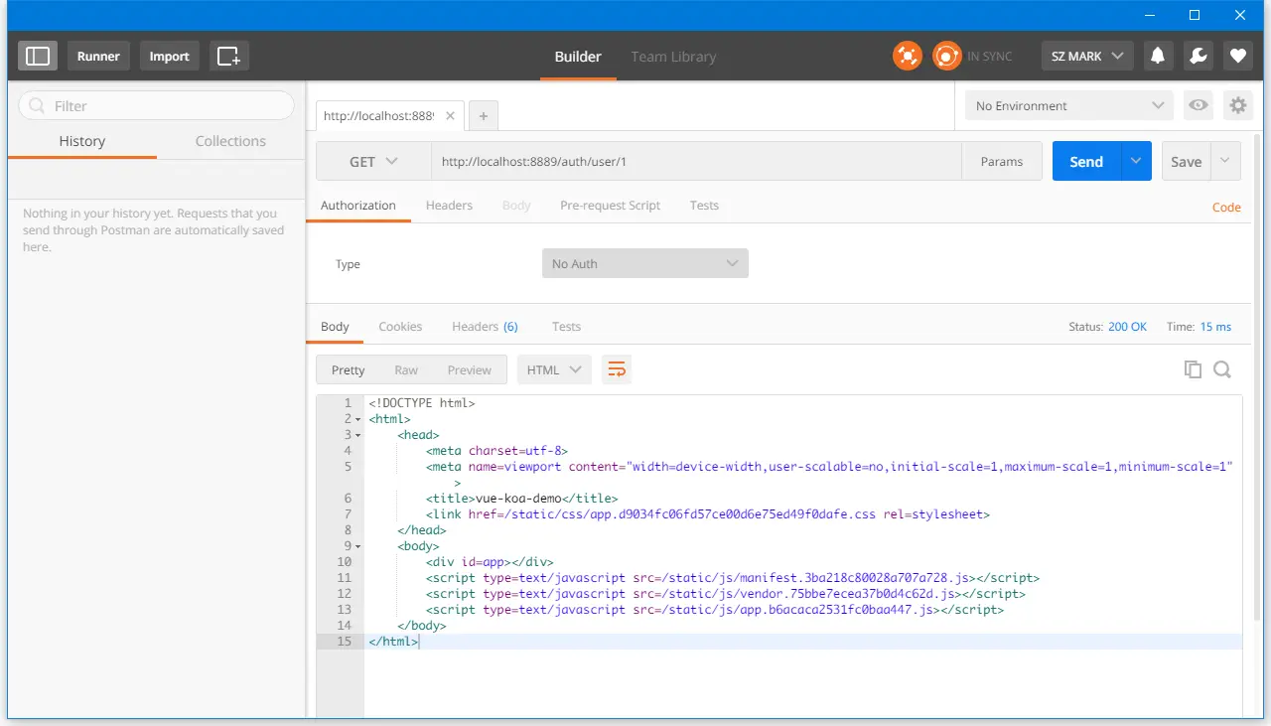Screen dimensions: 1271x726
Task: Click the vue-koa-demo title line
Action: click(522, 499)
